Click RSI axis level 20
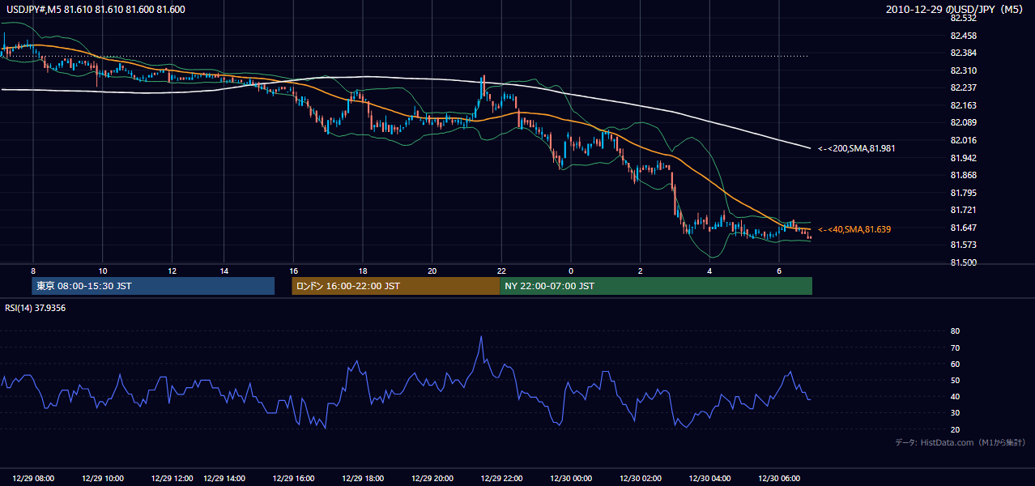The image size is (1035, 486). pyautogui.click(x=955, y=429)
